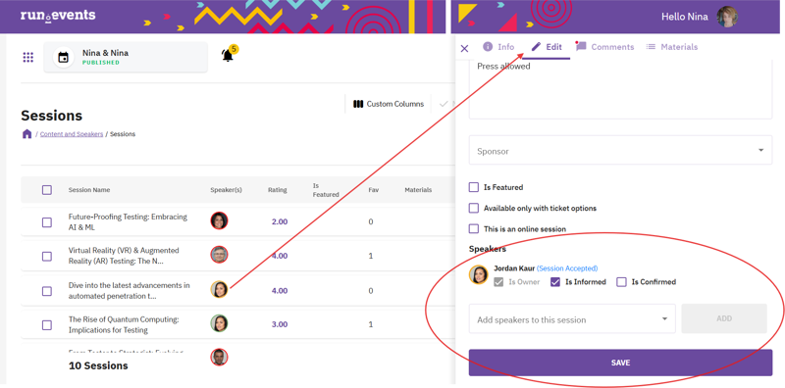785x388 pixels.
Task: Click speaker avatar for Virtual Reality session
Action: click(219, 255)
